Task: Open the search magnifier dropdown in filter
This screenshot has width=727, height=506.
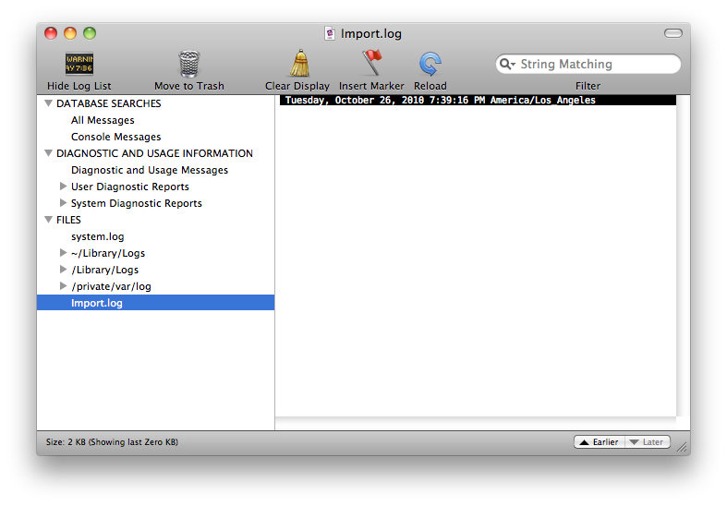Action: click(x=507, y=65)
